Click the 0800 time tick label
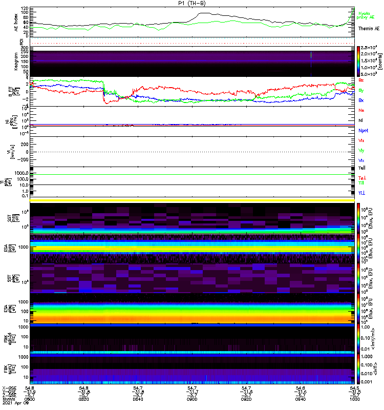This screenshot has width=384, height=410. tap(30, 399)
